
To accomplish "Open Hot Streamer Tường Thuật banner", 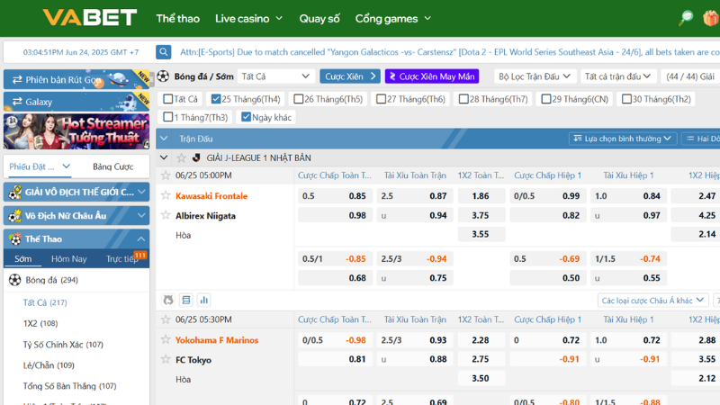I will pos(76,131).
